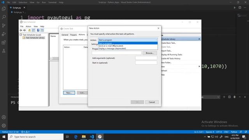Open VS Code Explorer sidebar icon
Viewport: 249px width, 140px height.
tap(4, 9)
